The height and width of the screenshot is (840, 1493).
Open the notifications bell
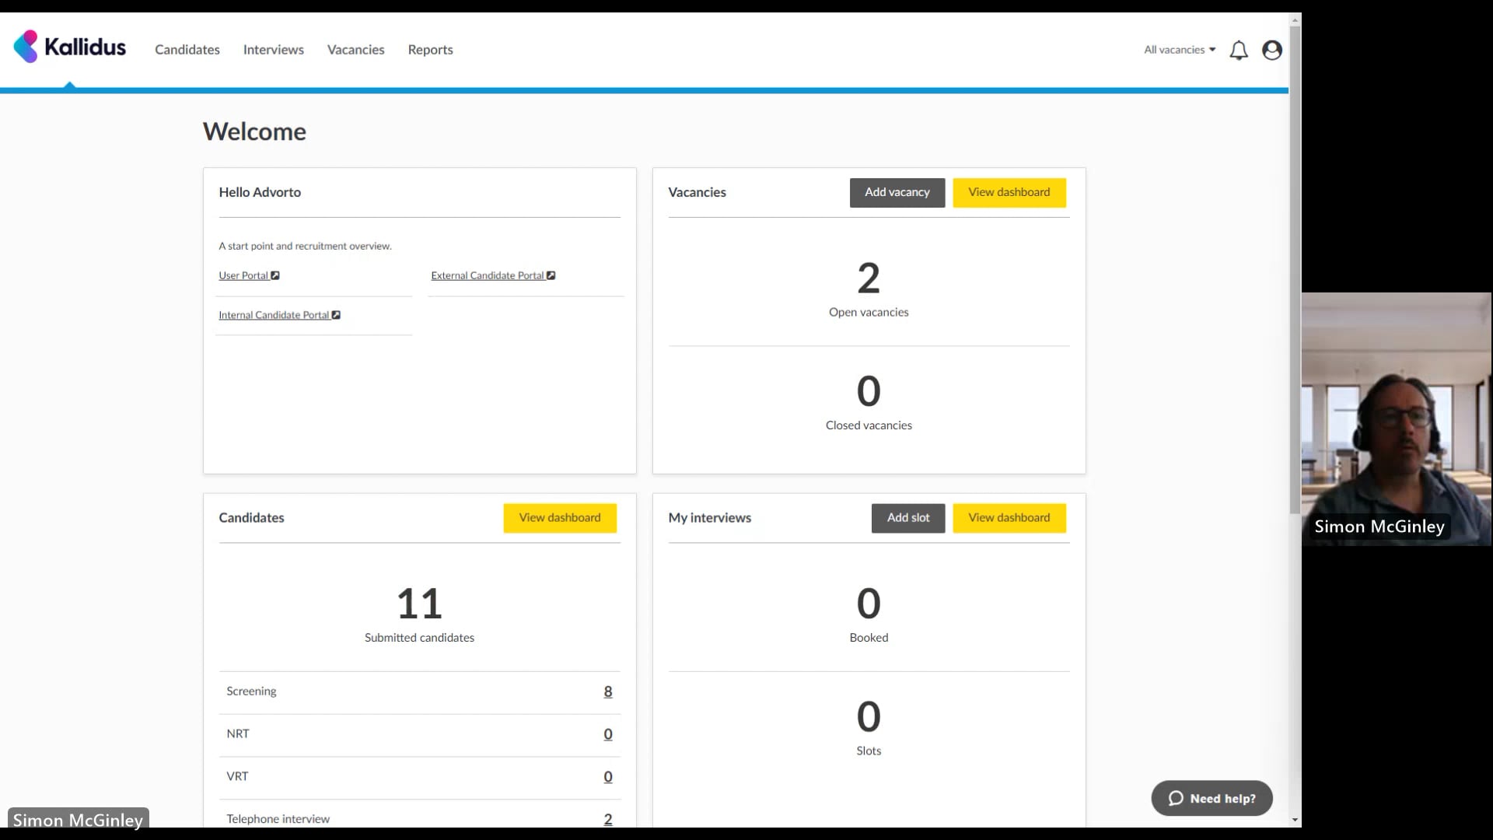tap(1239, 51)
